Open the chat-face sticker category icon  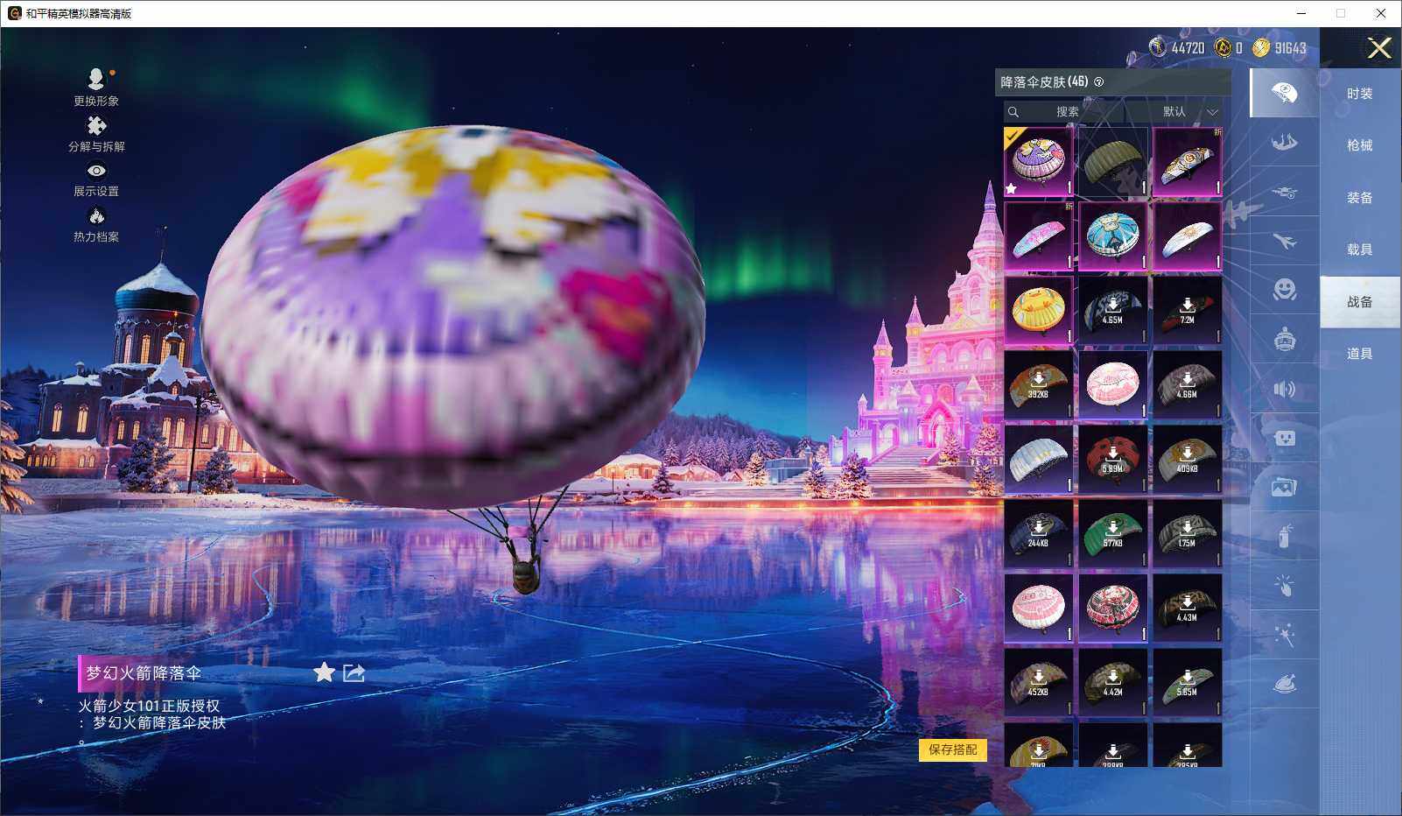[x=1284, y=438]
